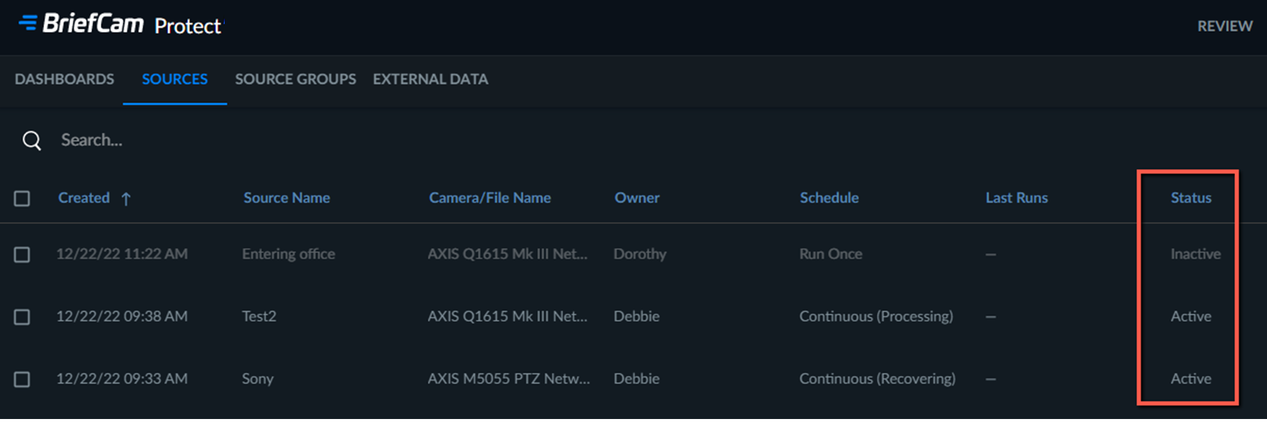Sort by the Owner column

coord(637,198)
